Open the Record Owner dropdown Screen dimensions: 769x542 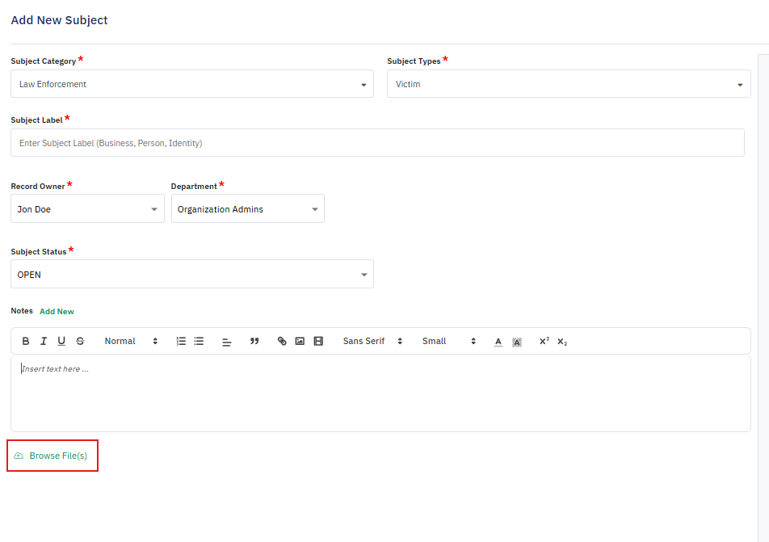(87, 209)
